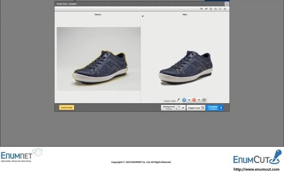Click the zoom in magnifier icon
This screenshot has height=172, width=284.
pos(211,9)
